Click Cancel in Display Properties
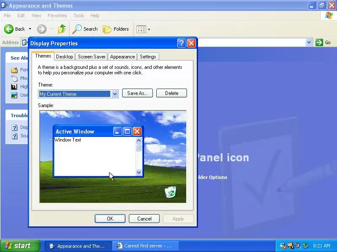The width and height of the screenshot is (337, 252). [x=144, y=218]
